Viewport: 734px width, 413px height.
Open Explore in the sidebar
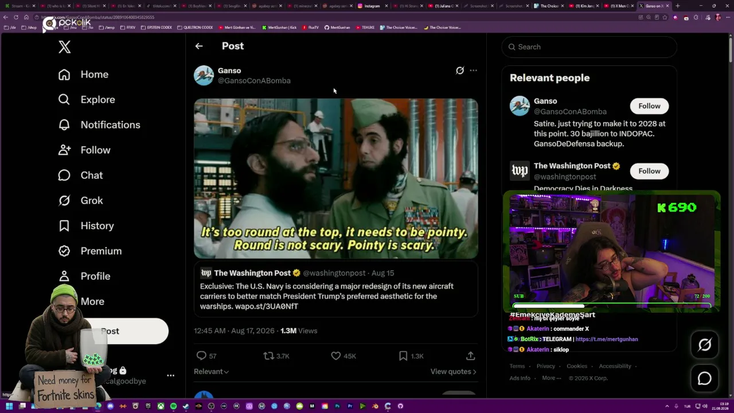point(87,100)
